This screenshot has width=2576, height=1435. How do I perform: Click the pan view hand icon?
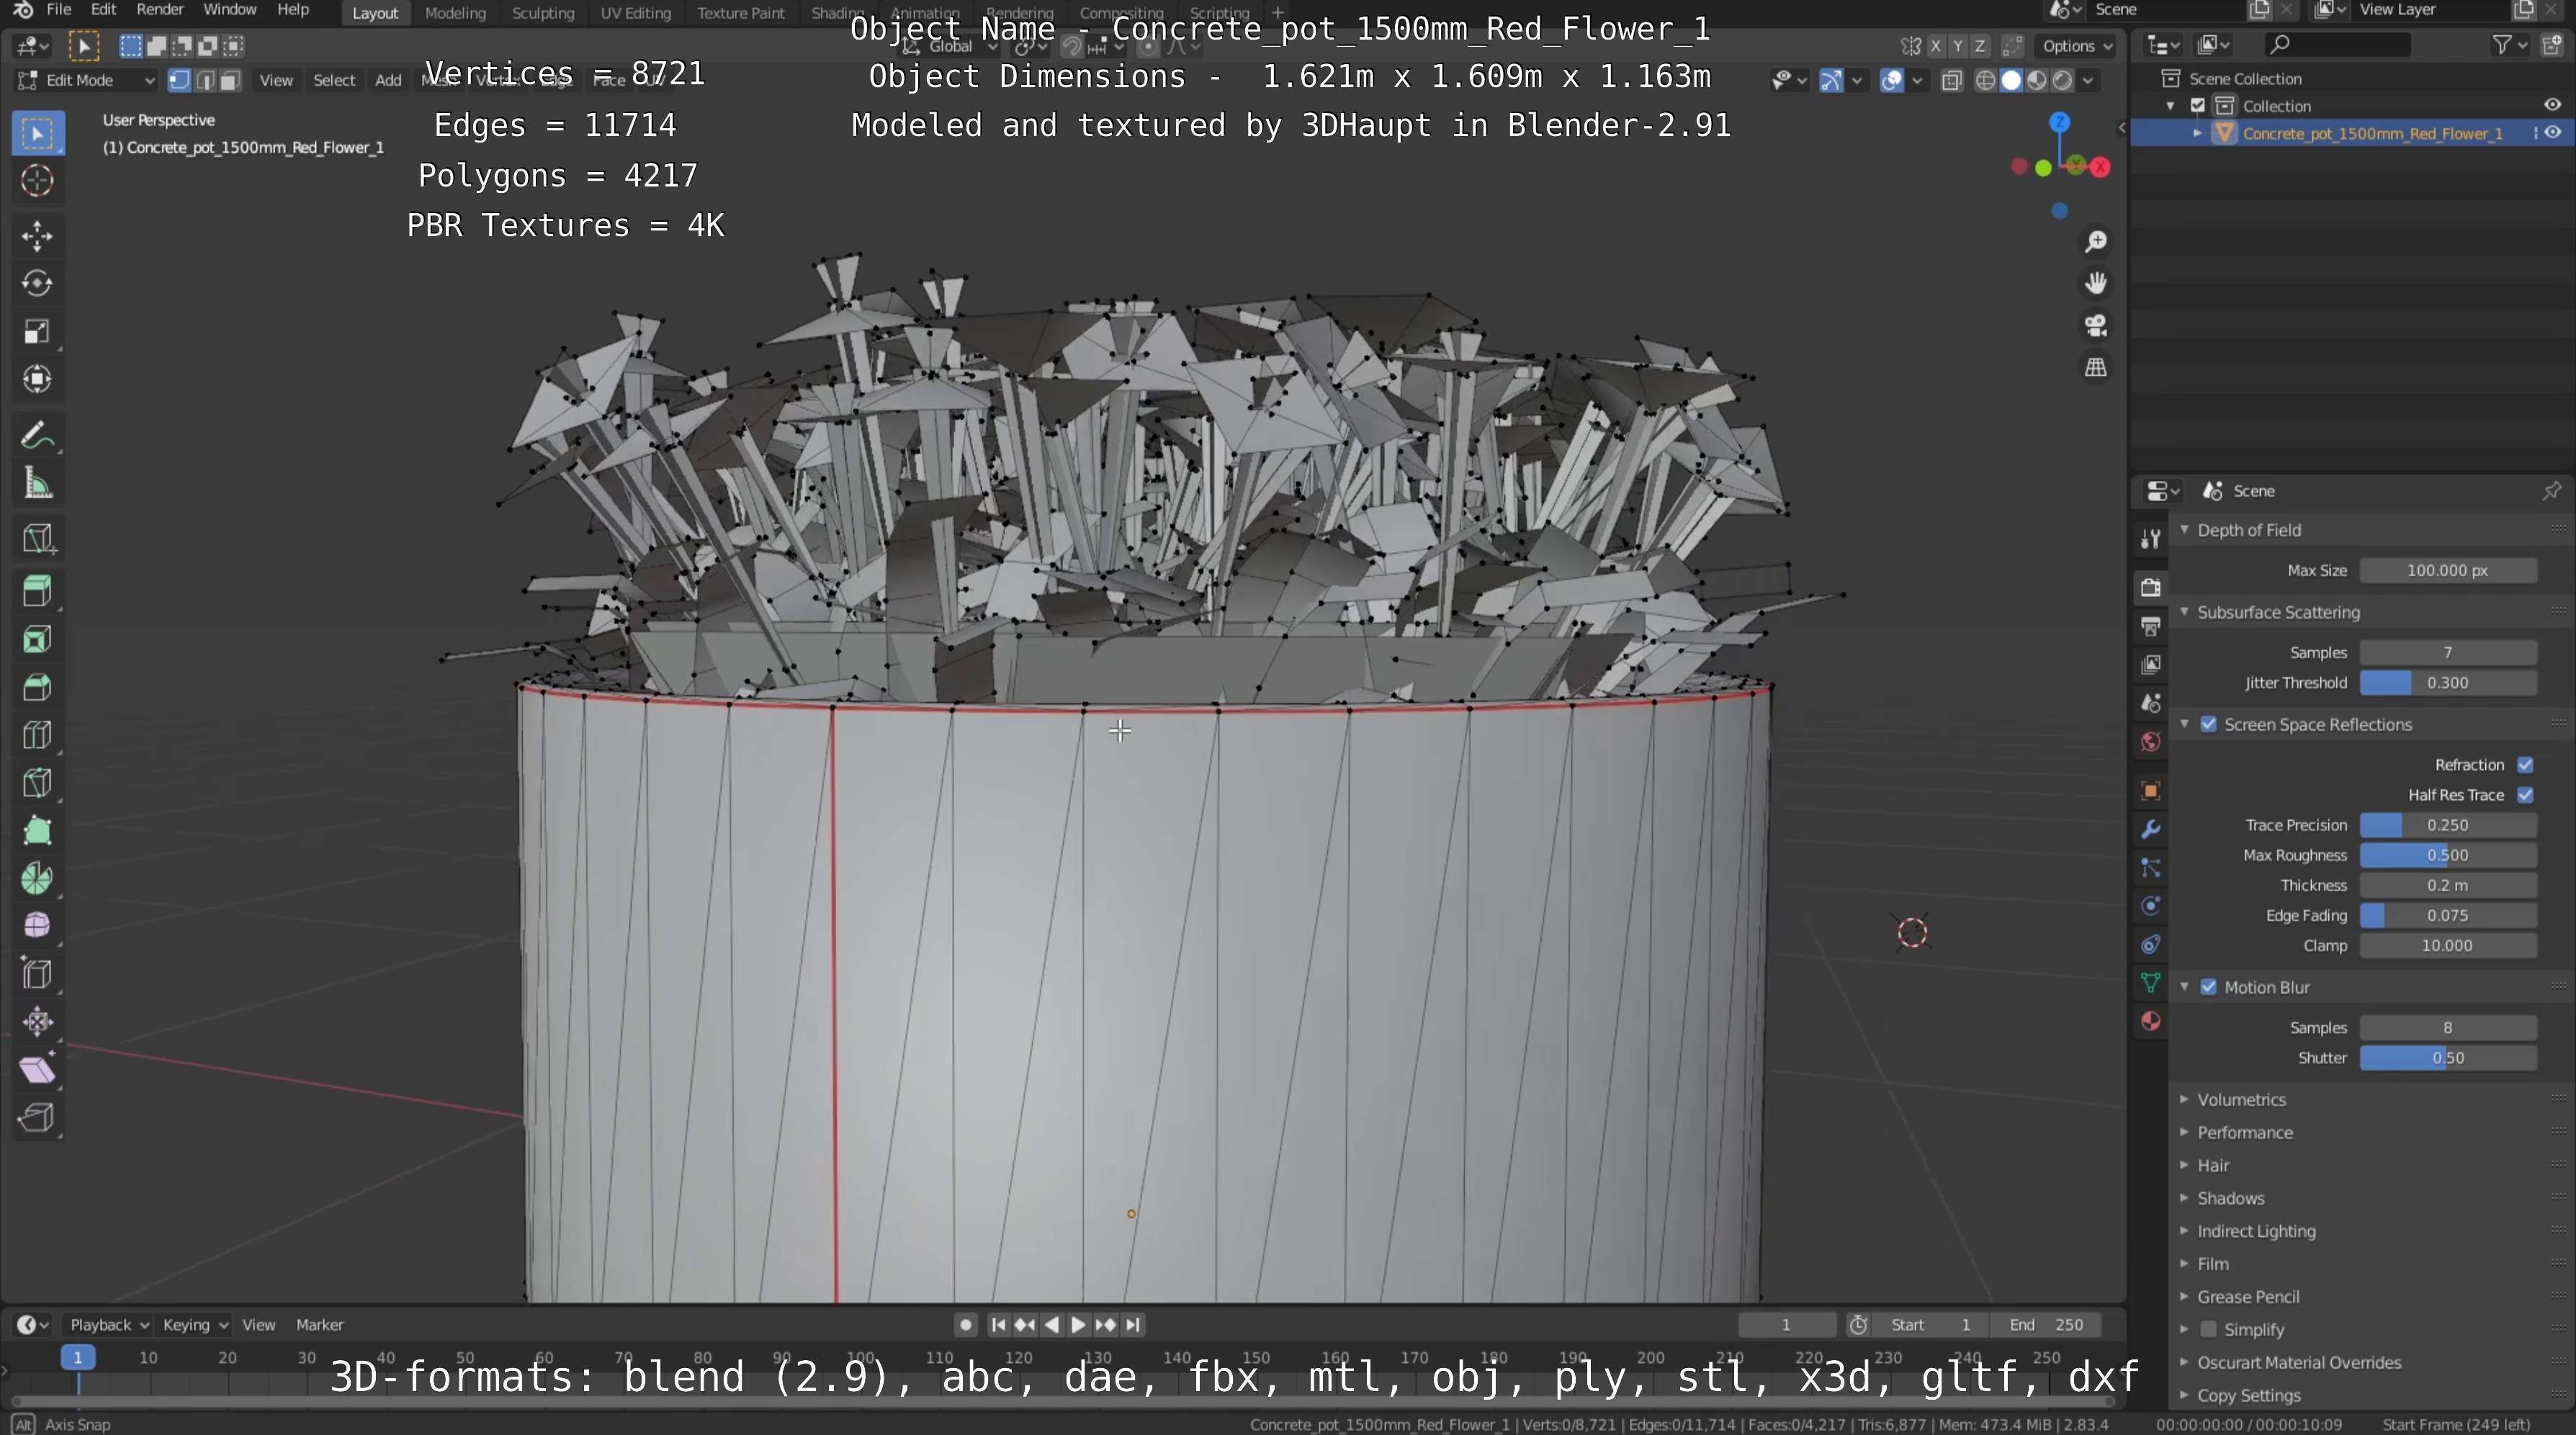(x=2096, y=284)
